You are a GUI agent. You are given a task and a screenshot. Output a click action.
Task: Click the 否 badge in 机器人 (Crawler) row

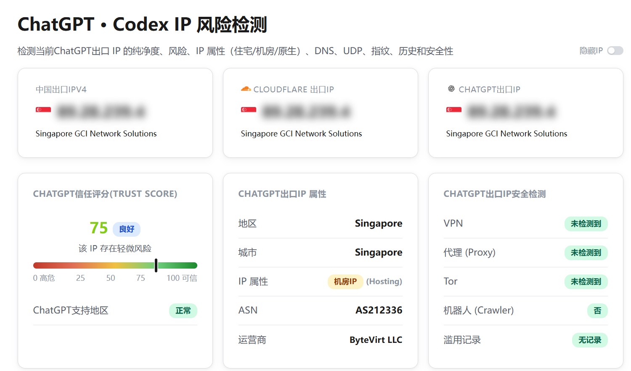click(x=597, y=311)
